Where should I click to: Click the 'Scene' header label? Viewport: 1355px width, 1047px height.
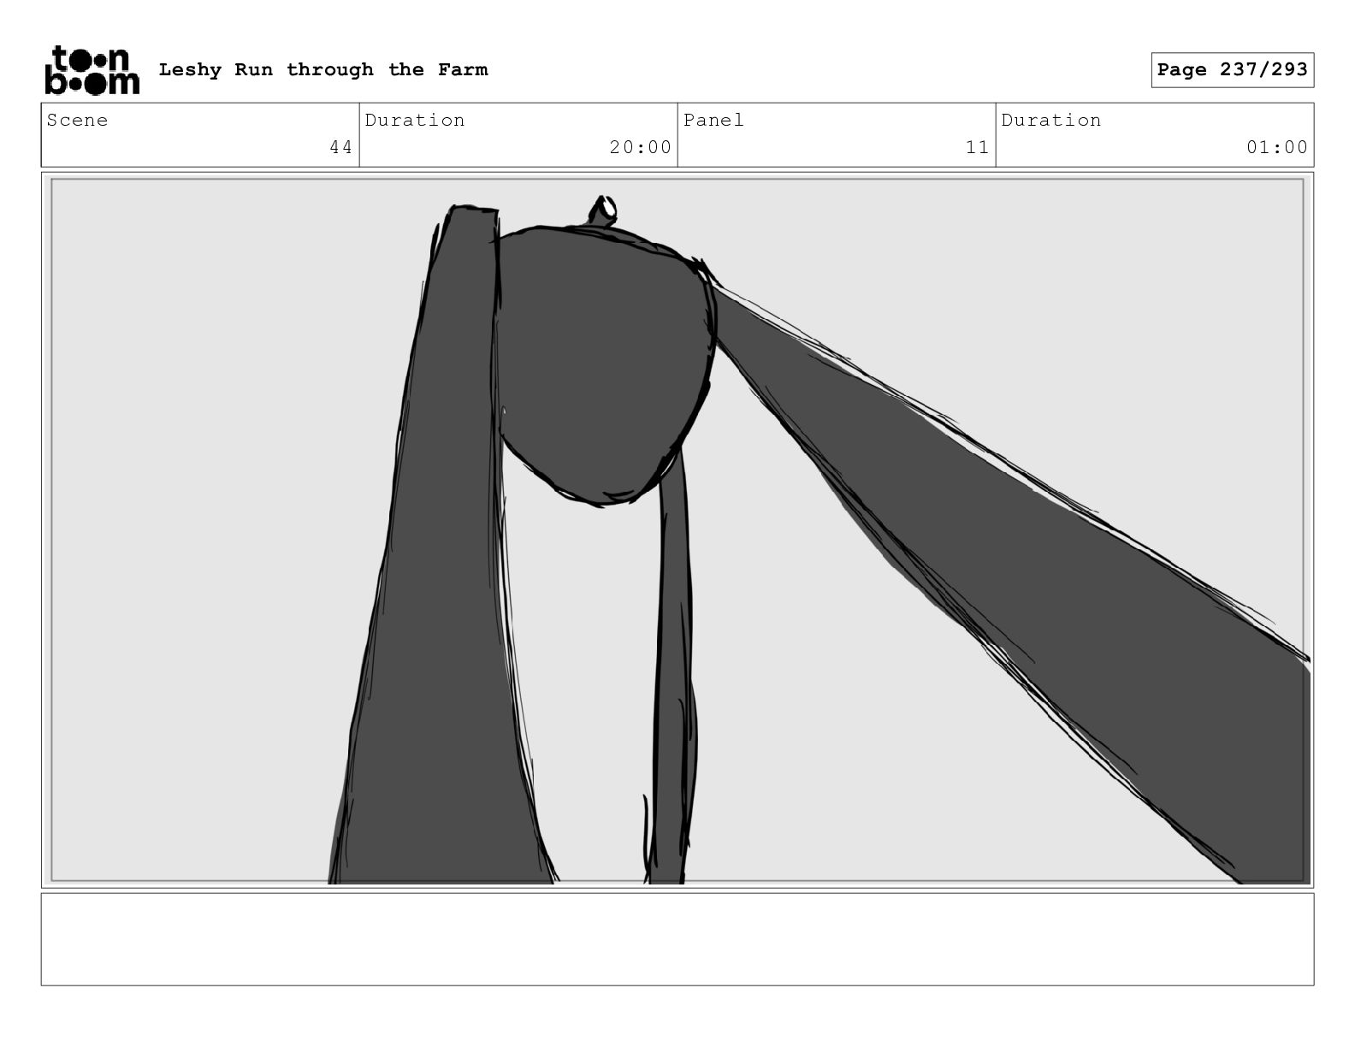pyautogui.click(x=78, y=120)
